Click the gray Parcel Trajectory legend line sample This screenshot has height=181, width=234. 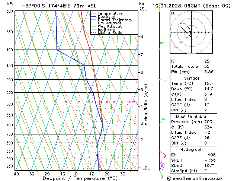[93, 20]
